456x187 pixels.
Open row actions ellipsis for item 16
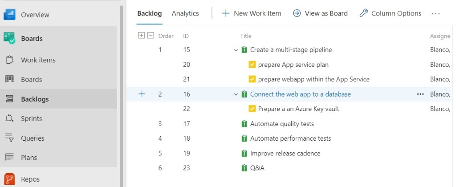(420, 94)
